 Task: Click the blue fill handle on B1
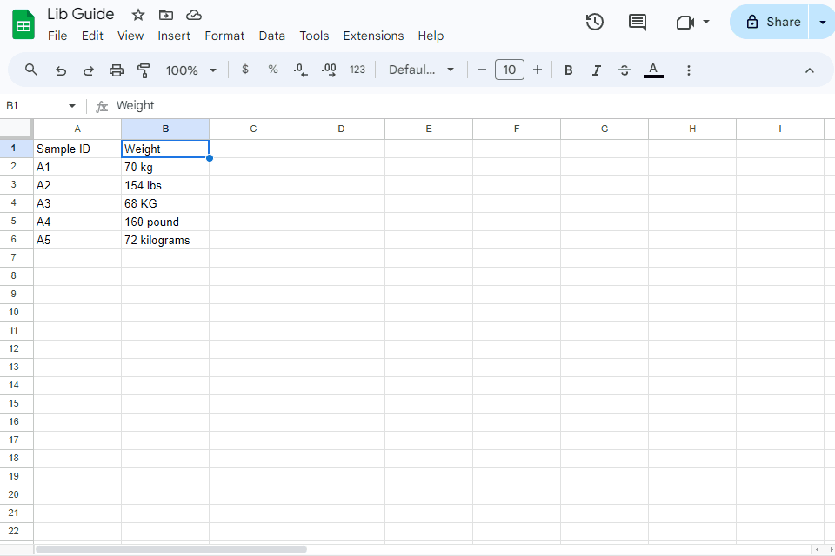click(210, 158)
